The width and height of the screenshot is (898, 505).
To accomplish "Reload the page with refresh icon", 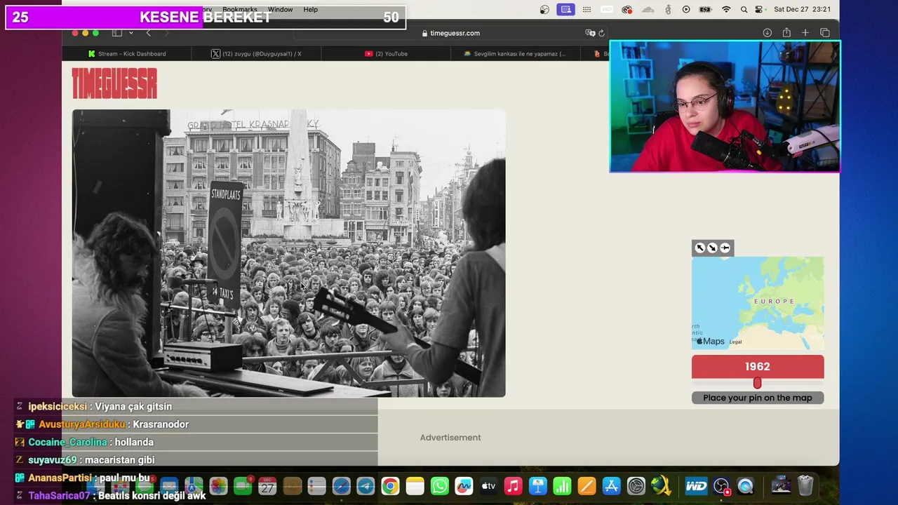I will [x=601, y=33].
